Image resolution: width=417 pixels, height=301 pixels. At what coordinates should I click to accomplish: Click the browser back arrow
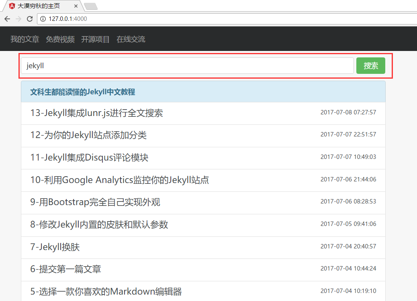tap(7, 19)
